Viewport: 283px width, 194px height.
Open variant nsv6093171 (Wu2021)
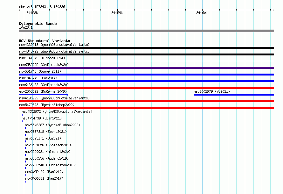coord(43,138)
